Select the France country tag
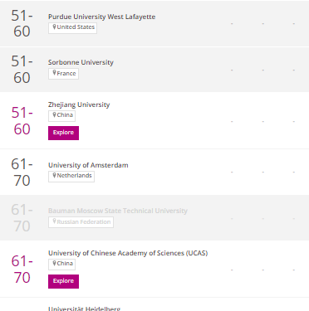The width and height of the screenshot is (309, 311). tap(63, 74)
